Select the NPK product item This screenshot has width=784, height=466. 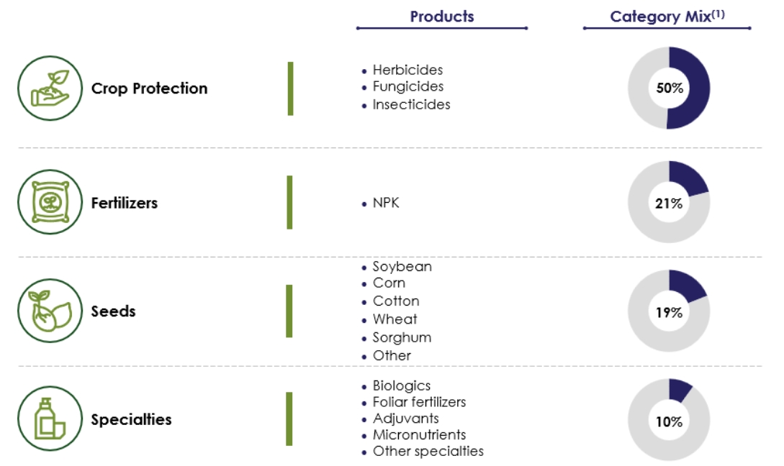coord(385,203)
